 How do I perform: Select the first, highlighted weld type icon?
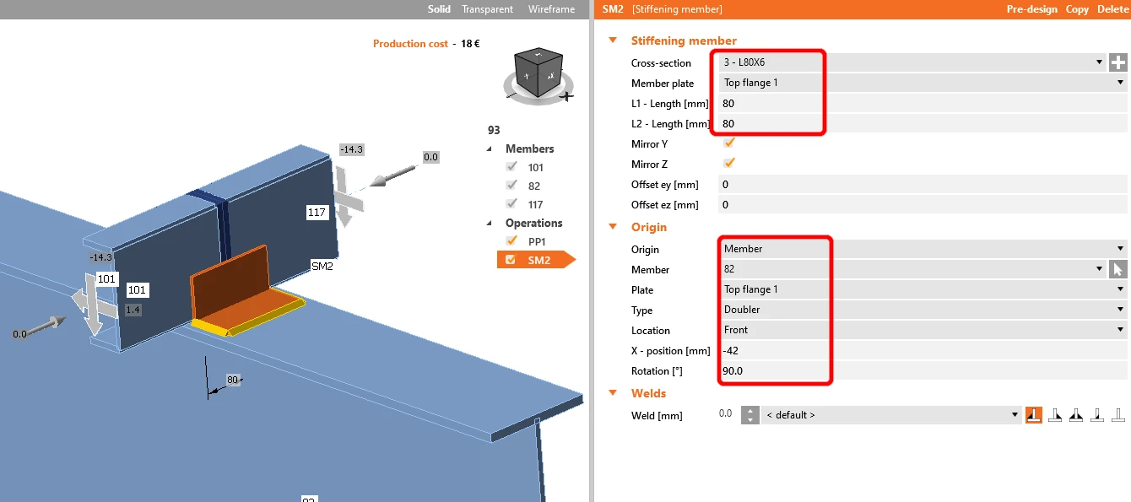[1034, 414]
